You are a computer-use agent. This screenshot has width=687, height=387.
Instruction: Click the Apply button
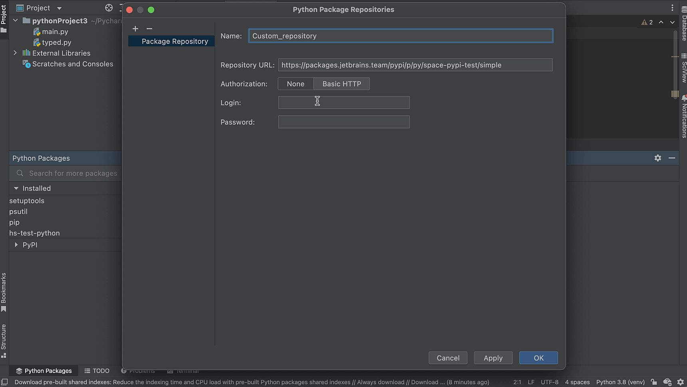pyautogui.click(x=493, y=358)
